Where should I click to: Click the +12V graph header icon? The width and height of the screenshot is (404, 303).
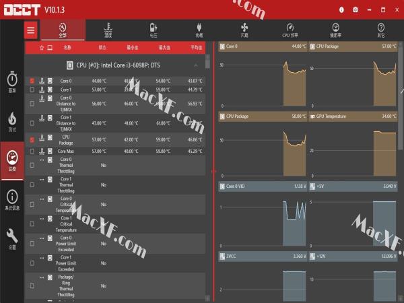tap(312, 257)
